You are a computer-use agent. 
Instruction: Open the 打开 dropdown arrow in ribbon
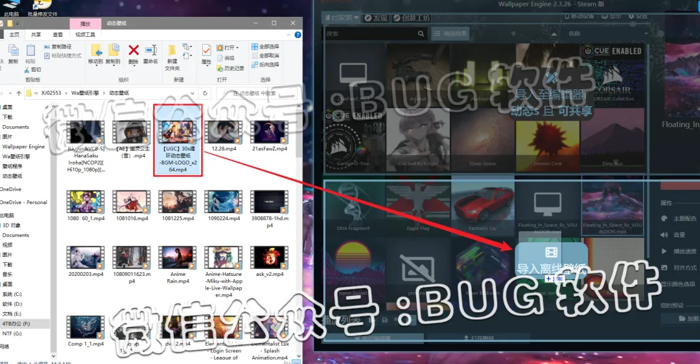237,48
